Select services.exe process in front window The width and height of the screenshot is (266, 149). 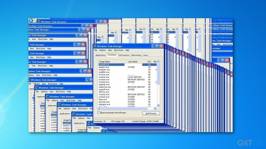(104, 102)
